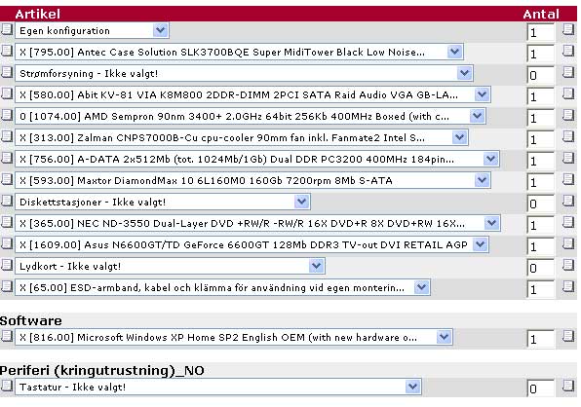
Task: Expand the Tastatur - Ikke valgt dropdown
Action: [x=218, y=387]
